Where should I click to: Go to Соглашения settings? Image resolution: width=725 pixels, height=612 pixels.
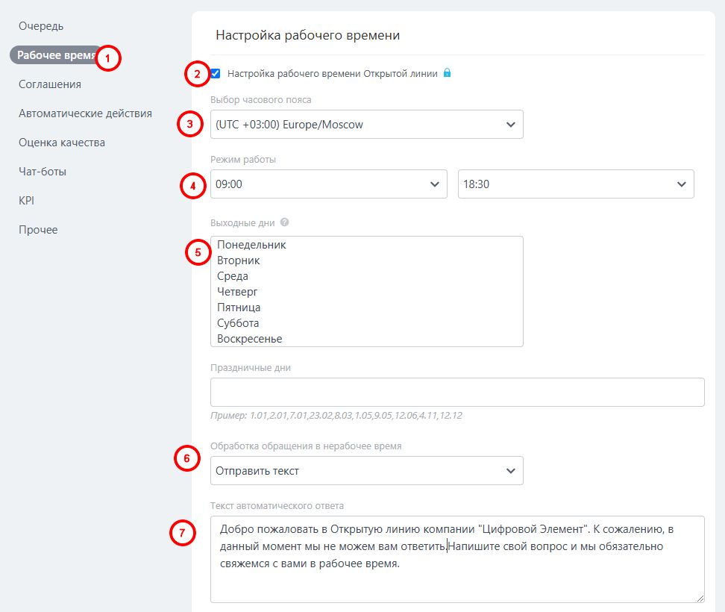[50, 84]
